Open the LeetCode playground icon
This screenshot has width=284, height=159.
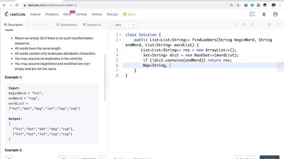pyautogui.click(x=252, y=14)
